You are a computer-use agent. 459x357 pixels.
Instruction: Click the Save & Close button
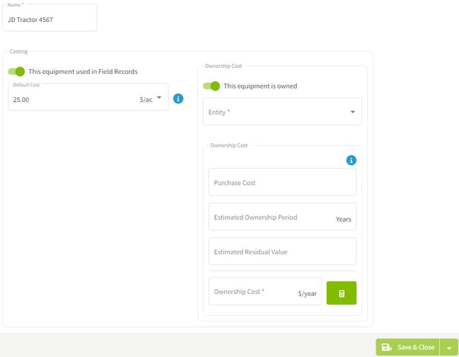(x=408, y=347)
